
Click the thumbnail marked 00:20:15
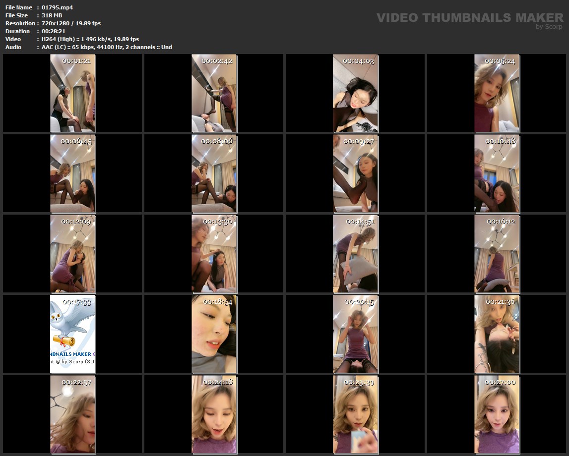356,334
